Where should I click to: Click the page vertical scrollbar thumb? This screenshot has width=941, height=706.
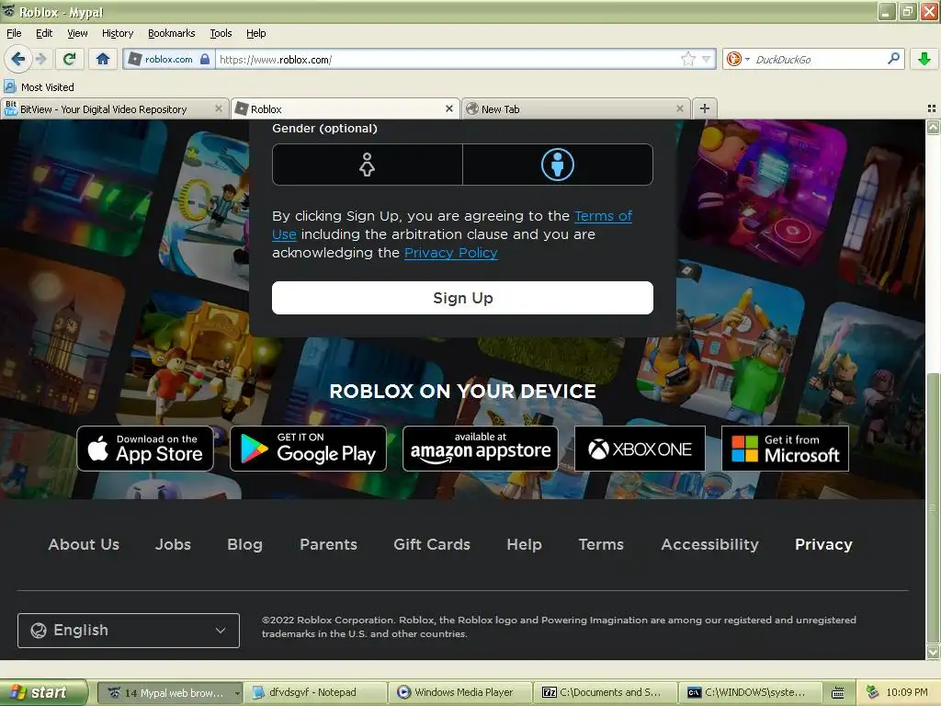tap(933, 507)
